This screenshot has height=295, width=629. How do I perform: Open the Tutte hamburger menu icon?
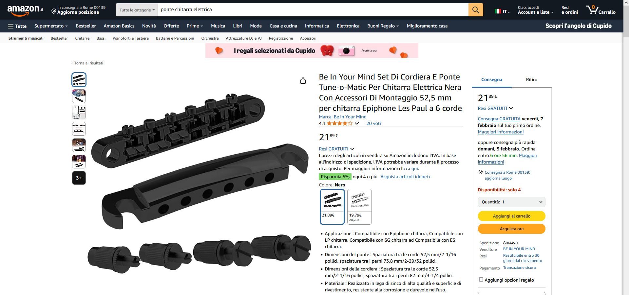click(11, 26)
